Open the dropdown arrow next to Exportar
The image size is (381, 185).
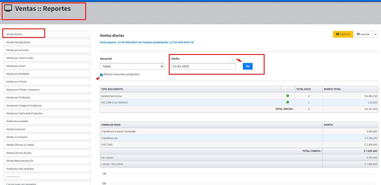click(x=376, y=34)
